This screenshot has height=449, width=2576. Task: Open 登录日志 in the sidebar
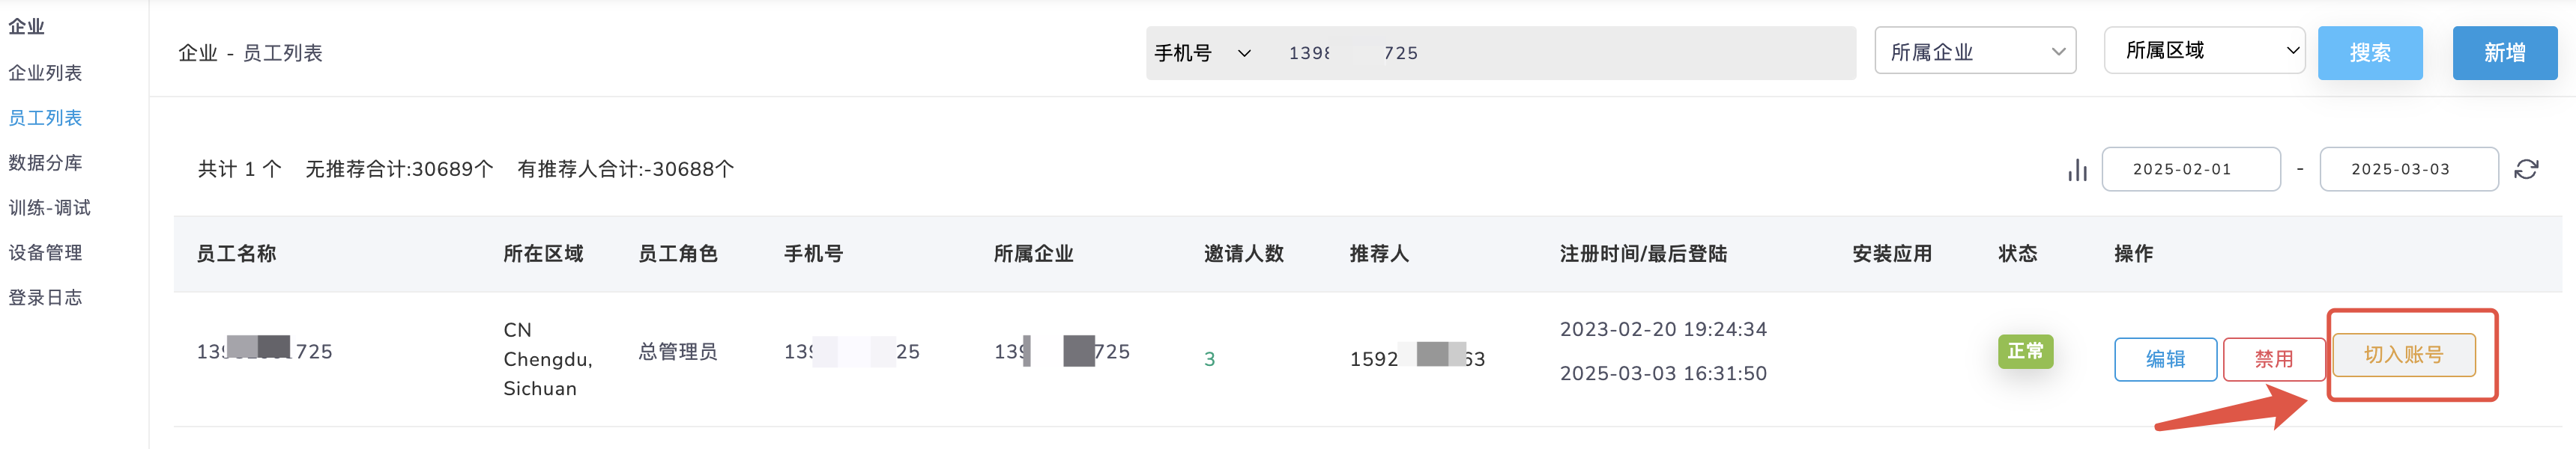click(x=45, y=297)
